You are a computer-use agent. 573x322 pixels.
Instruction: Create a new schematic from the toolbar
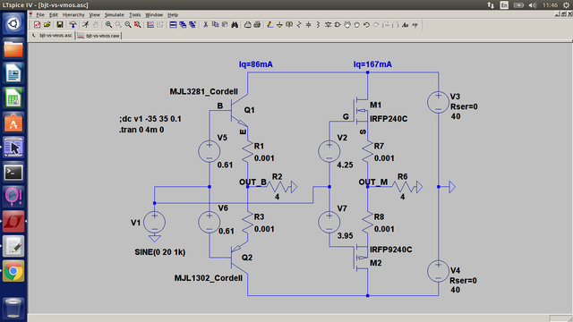pyautogui.click(x=37, y=25)
